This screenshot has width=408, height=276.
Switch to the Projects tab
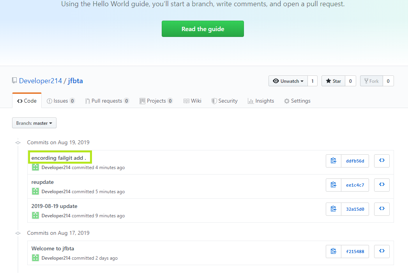coord(156,101)
